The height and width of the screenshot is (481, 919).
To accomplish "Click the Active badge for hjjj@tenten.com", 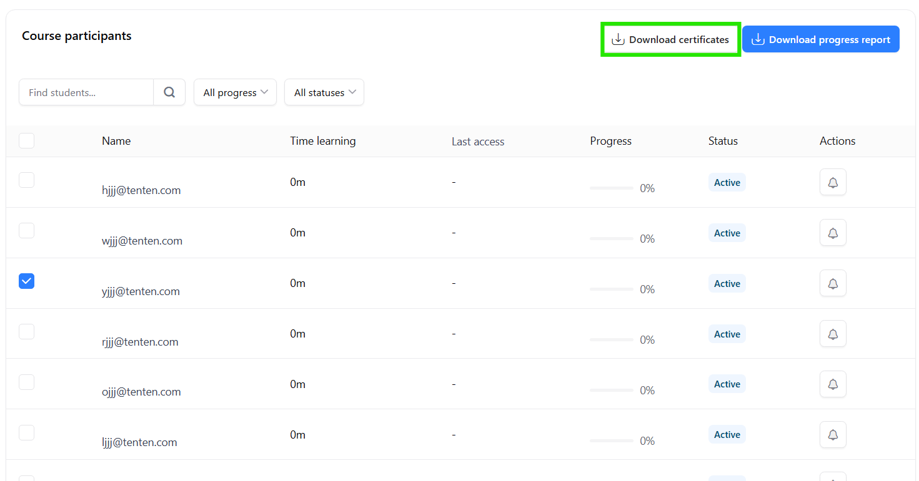I will coord(727,183).
